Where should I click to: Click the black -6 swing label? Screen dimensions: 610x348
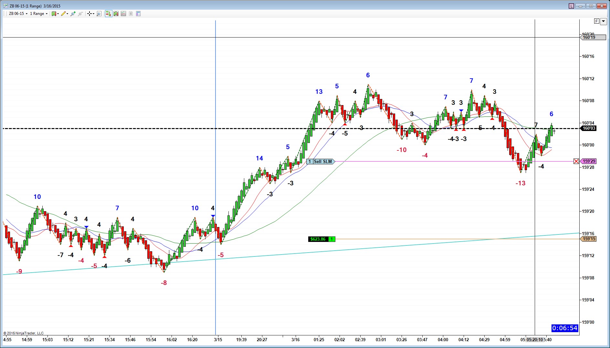(x=128, y=260)
